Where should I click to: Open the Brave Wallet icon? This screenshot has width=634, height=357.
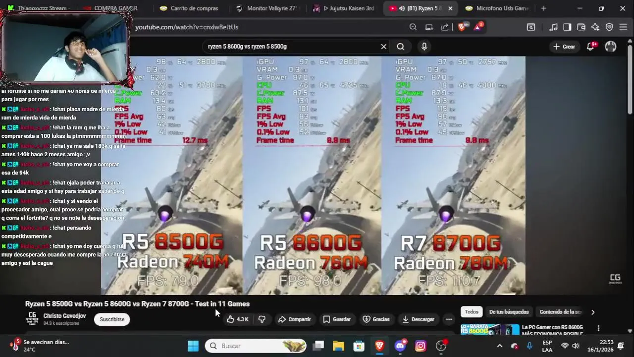581,27
